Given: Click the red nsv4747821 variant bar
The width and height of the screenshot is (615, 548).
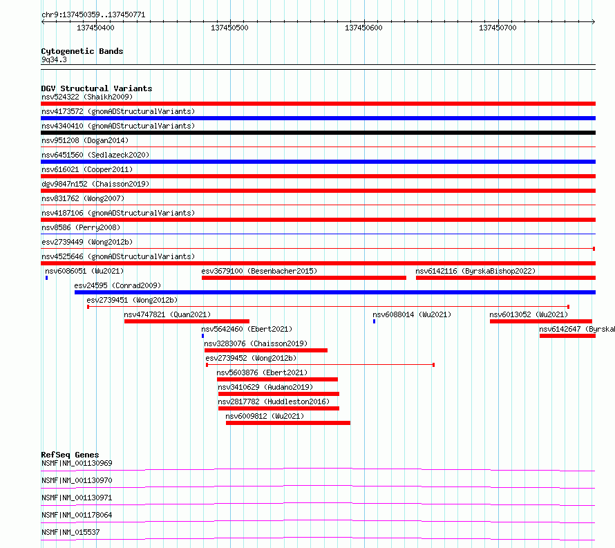Looking at the screenshot, I should 187,321.
